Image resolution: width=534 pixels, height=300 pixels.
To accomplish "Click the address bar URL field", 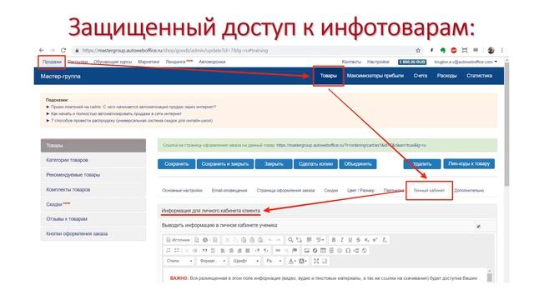I will tap(242, 50).
